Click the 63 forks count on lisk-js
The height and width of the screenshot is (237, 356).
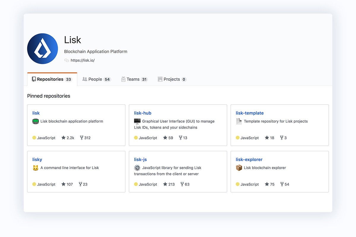pos(187,184)
